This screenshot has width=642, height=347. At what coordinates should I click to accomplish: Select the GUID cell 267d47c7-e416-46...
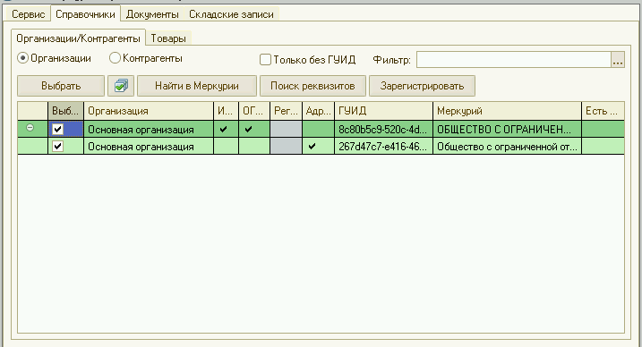tap(383, 147)
